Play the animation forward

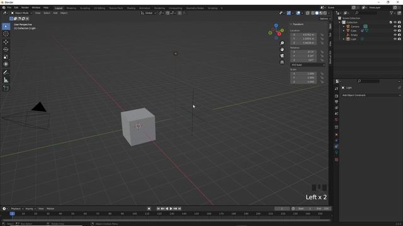tap(171, 208)
